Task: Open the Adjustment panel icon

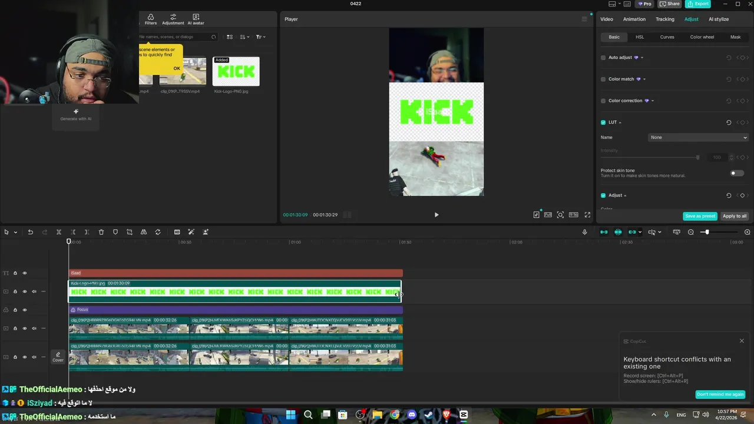Action: tap(173, 19)
